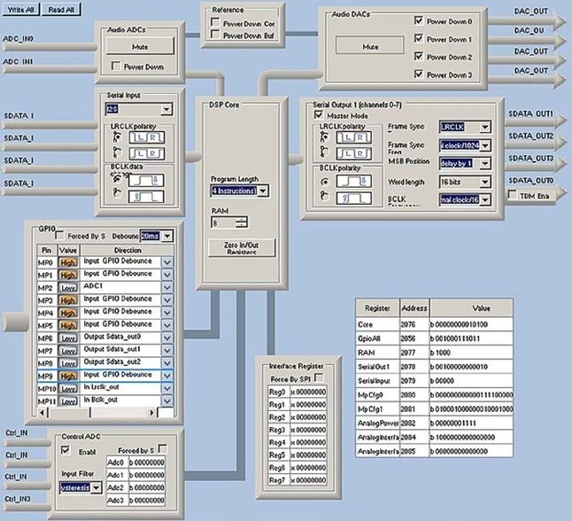Click the MP0 High value toggle button
This screenshot has width=572, height=521.
tap(68, 263)
